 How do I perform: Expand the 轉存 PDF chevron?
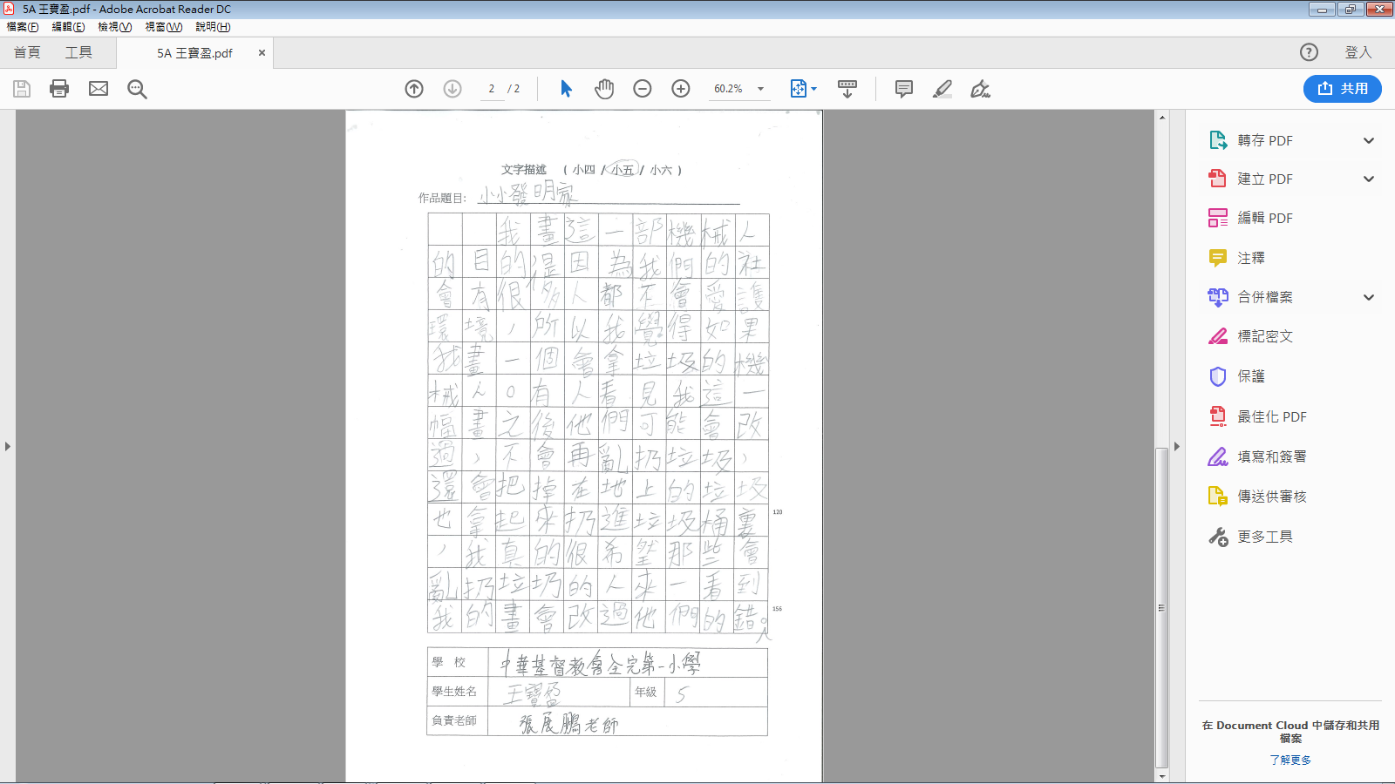1369,140
